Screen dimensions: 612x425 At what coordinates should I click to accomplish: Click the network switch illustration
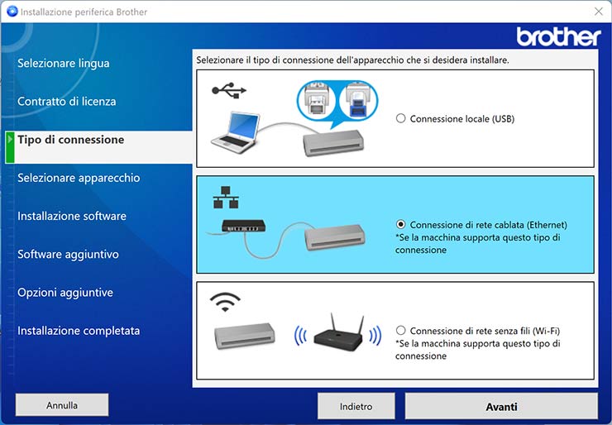[246, 225]
